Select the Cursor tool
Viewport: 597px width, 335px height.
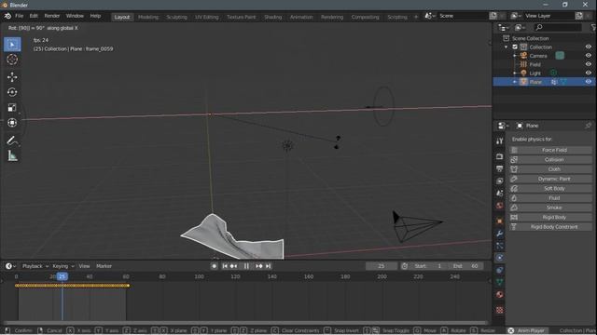pyautogui.click(x=12, y=60)
